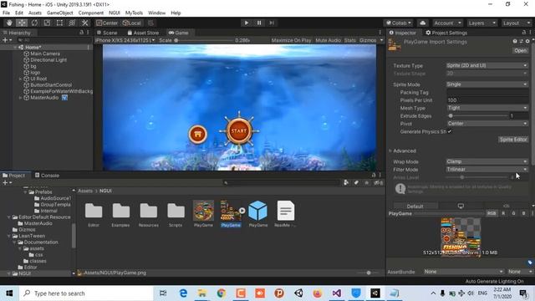The width and height of the screenshot is (535, 301).
Task: Open the Account dropdown
Action: click(447, 23)
